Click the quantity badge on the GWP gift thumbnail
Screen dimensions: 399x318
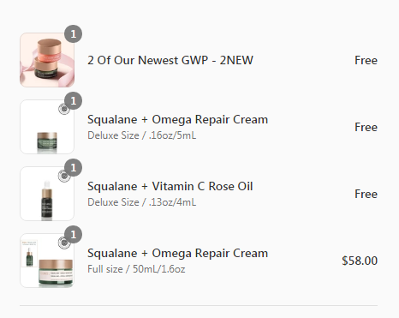(74, 34)
